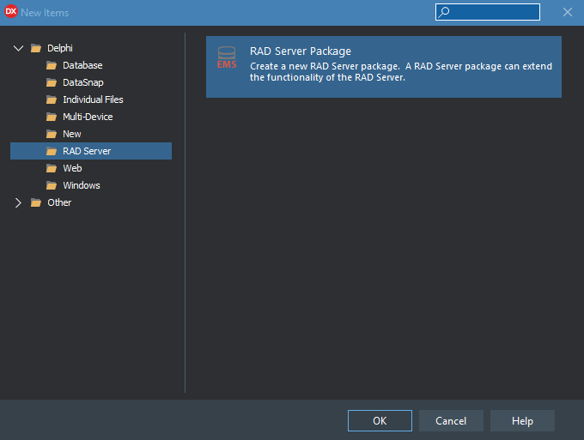Viewport: 584px width, 440px height.
Task: Confirm with the OK button
Action: pos(380,420)
